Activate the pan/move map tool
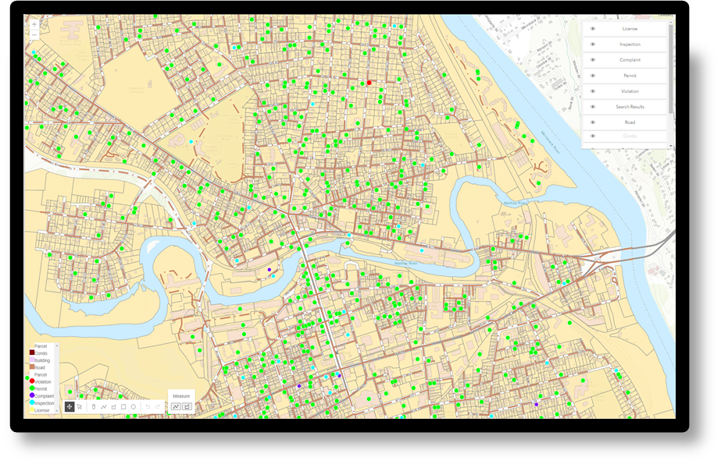 (70, 406)
